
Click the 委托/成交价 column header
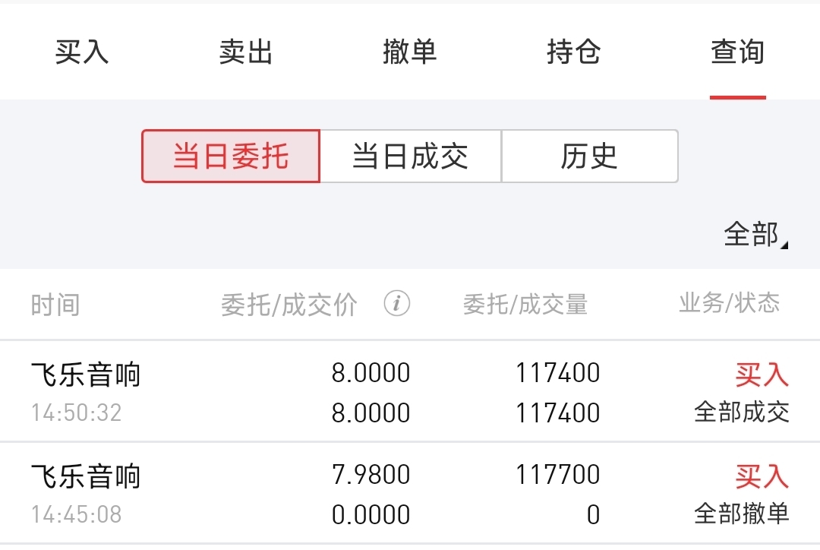click(x=289, y=305)
